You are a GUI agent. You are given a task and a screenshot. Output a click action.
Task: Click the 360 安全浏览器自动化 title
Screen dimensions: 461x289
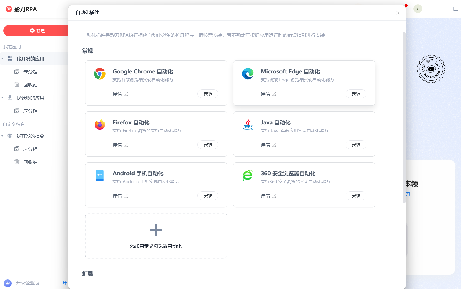coord(288,173)
